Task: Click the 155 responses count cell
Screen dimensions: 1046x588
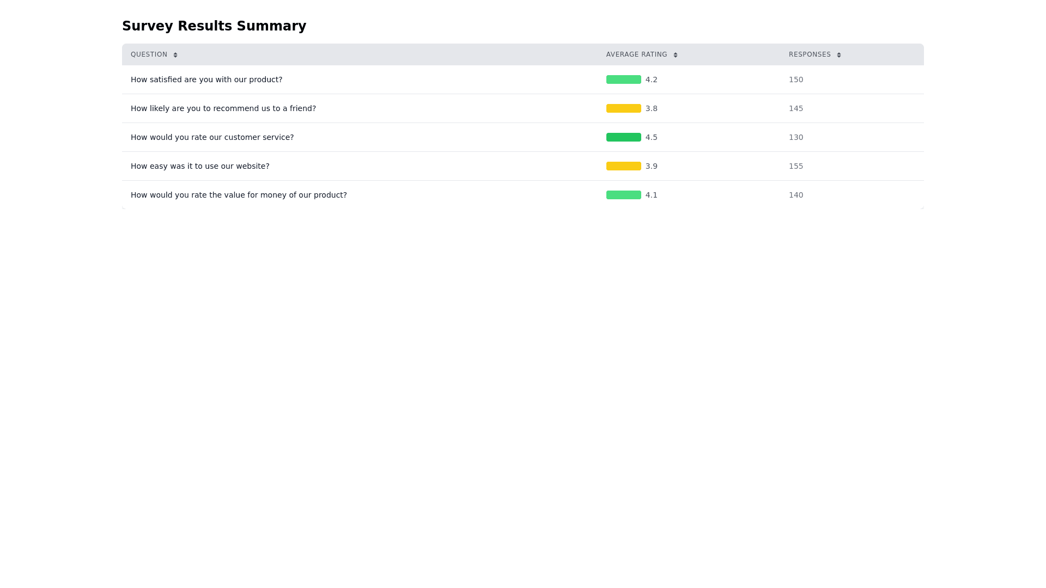Action: [796, 166]
